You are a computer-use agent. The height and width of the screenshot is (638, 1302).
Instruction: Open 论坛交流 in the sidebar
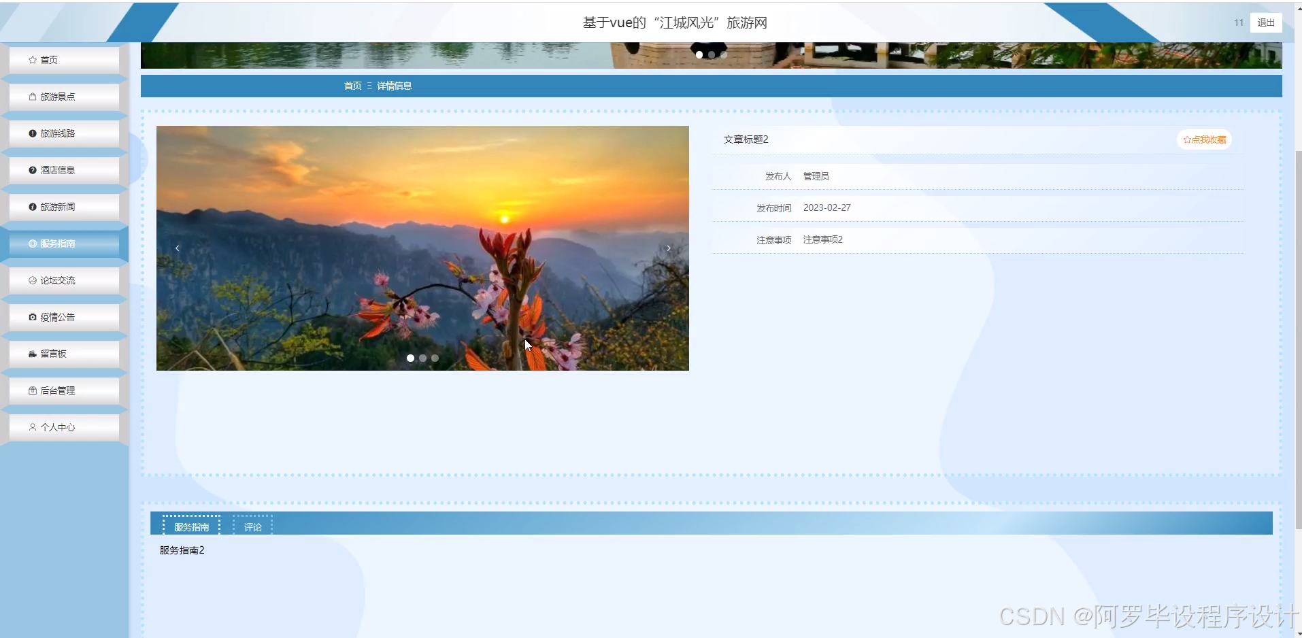tap(64, 280)
